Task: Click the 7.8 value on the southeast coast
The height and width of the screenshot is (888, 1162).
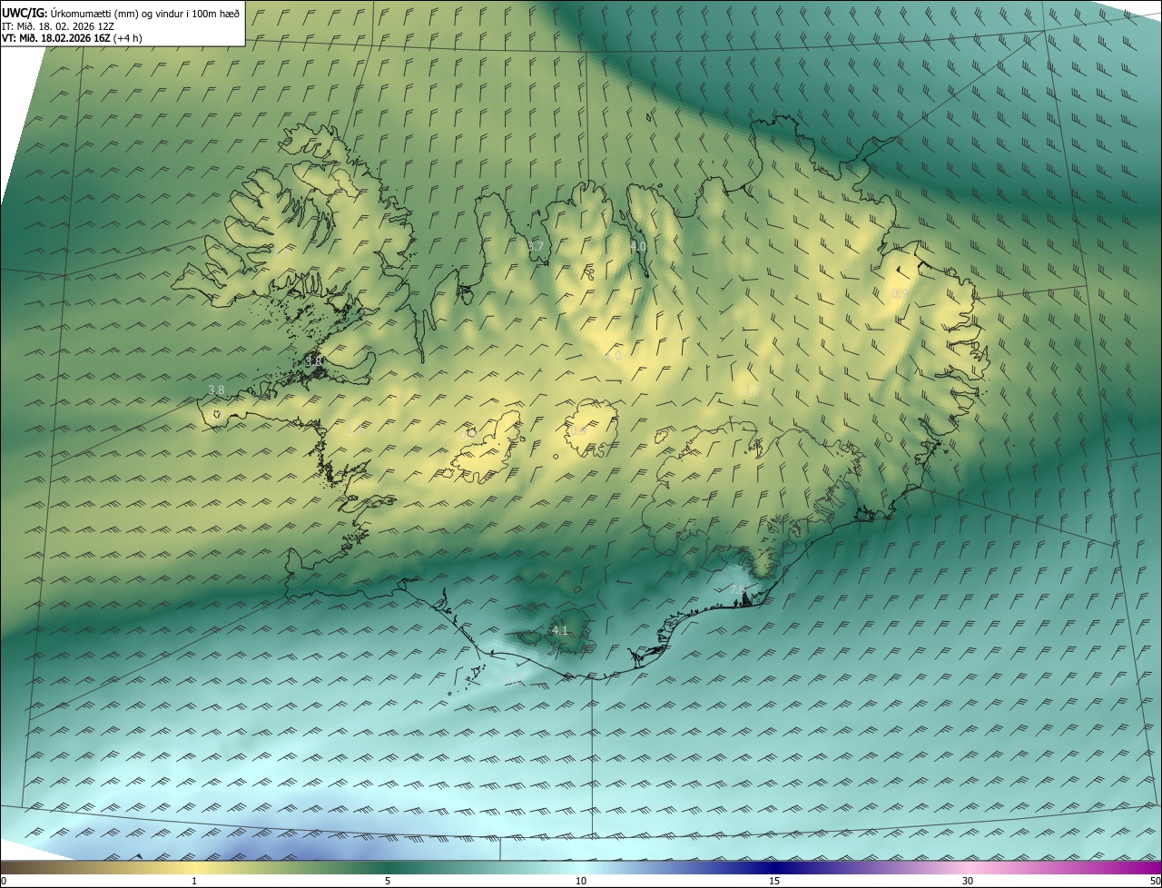Action: point(737,590)
